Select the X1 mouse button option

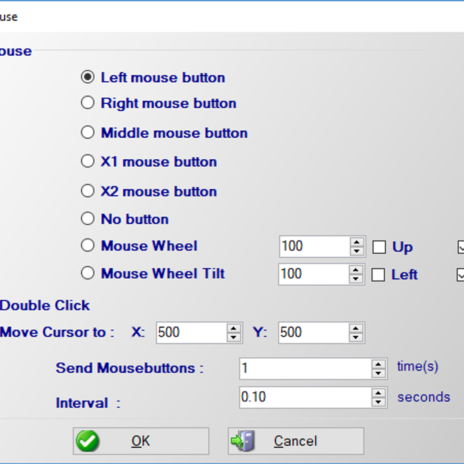point(88,161)
